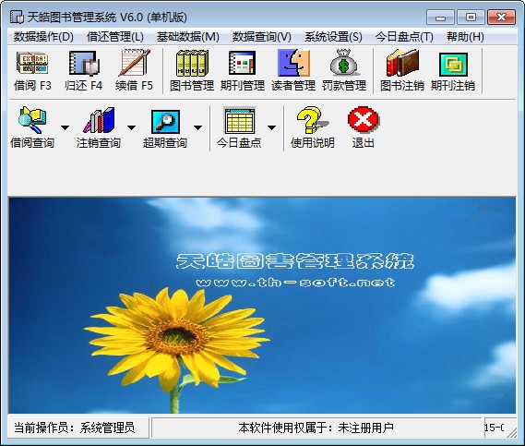Close the 天皓图书管理系统 window
Viewport: 525px width, 446px height.
click(x=501, y=18)
